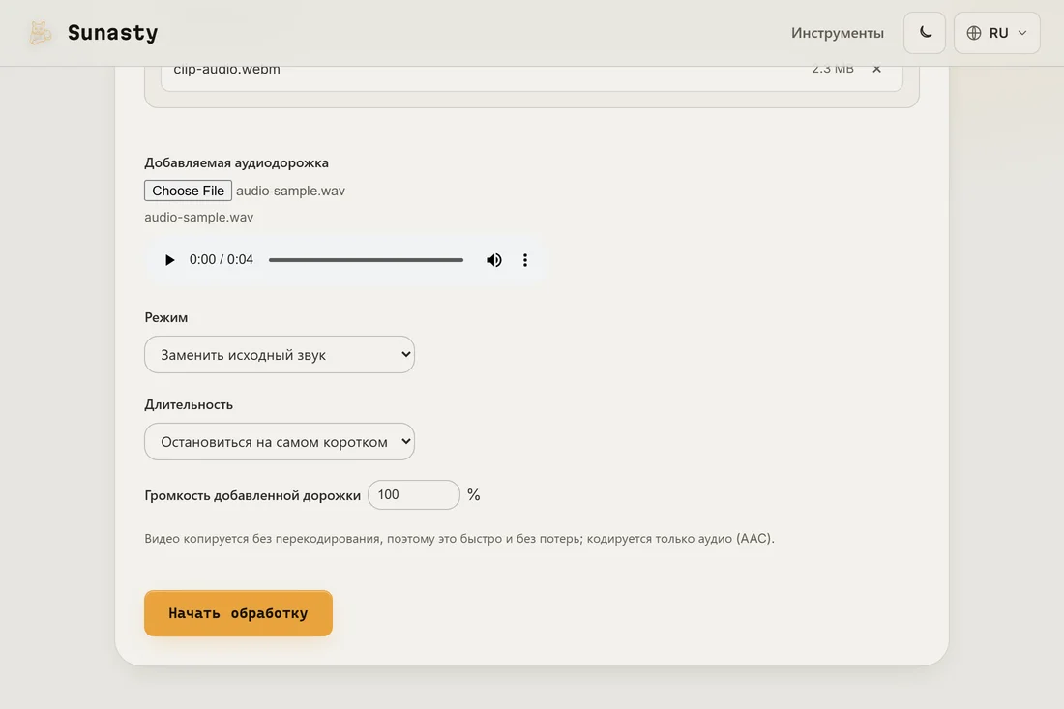Click the 0:00 / 0:04 time display
Screen dimensions: 1064x709
222,260
